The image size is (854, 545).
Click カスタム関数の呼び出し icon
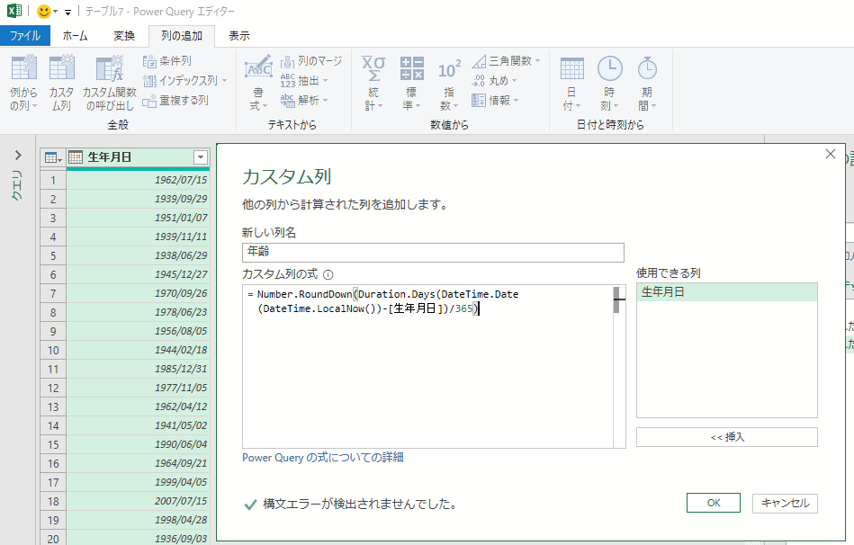click(x=109, y=70)
